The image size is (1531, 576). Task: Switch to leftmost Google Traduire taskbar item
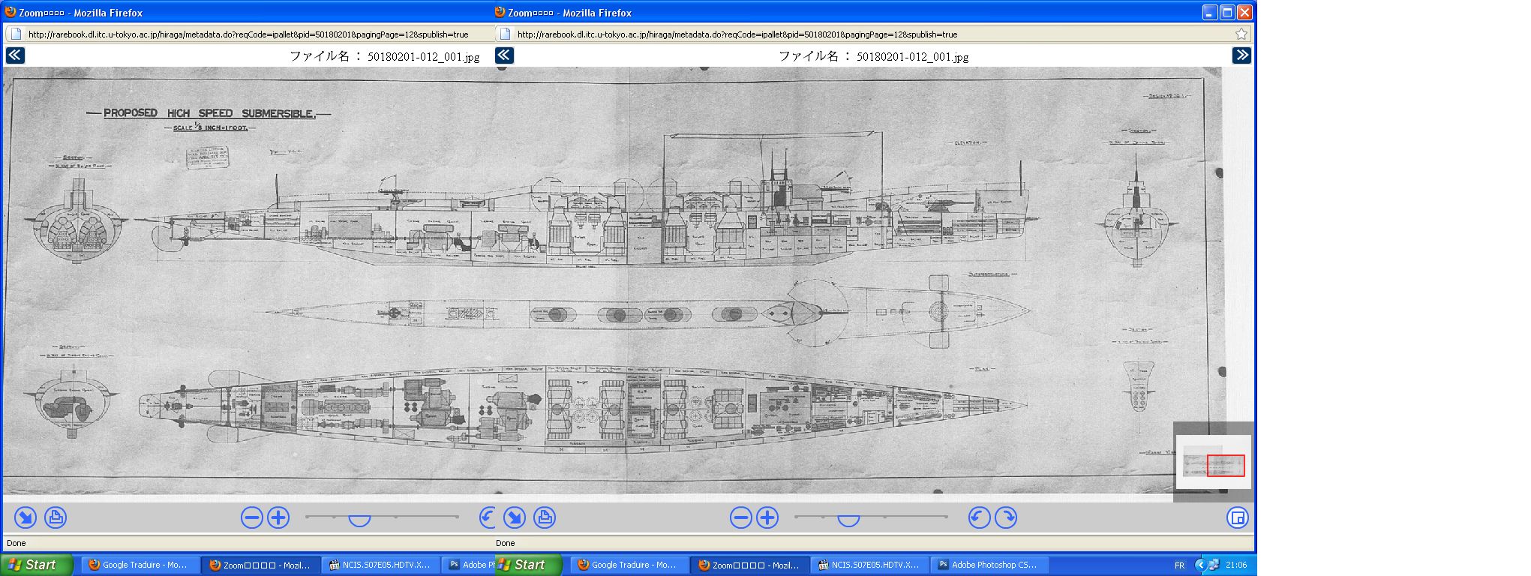tap(140, 565)
